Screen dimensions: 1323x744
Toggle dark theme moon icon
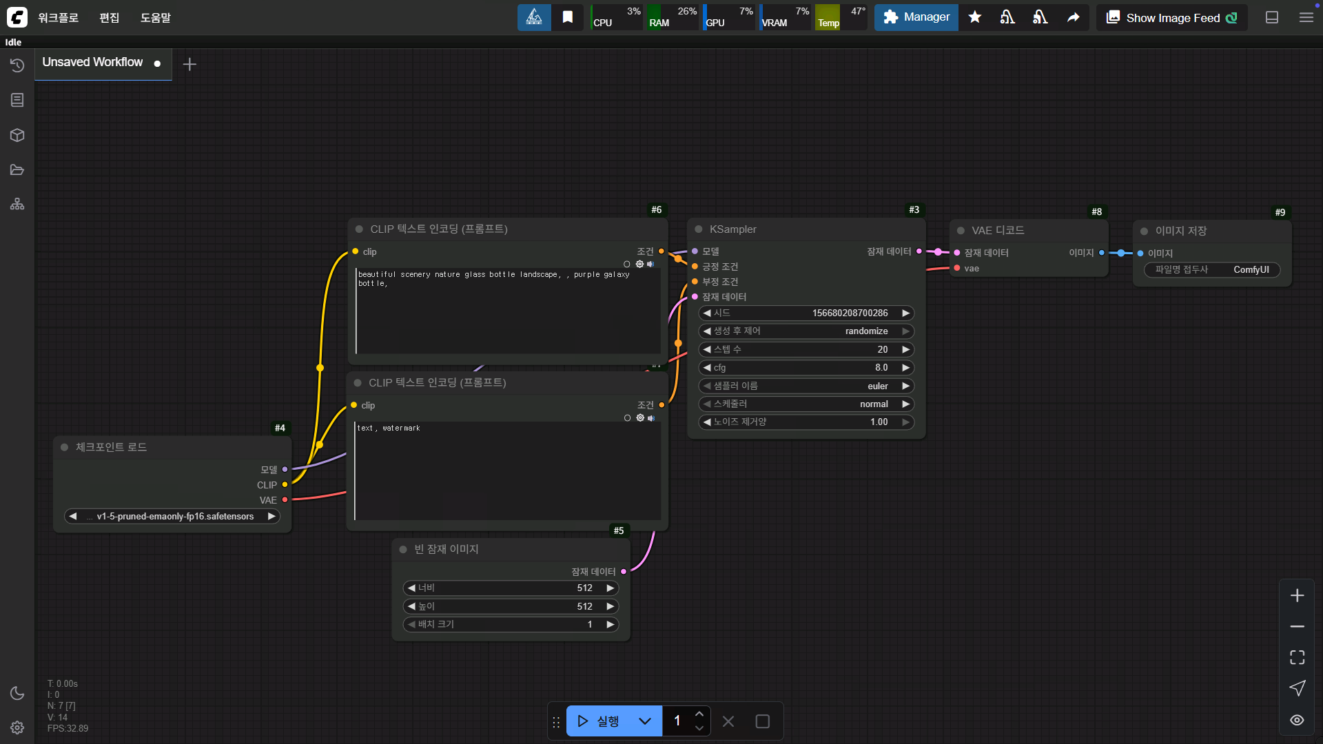coord(17,693)
